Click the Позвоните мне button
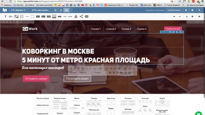The image size is (205, 115). 173,29
